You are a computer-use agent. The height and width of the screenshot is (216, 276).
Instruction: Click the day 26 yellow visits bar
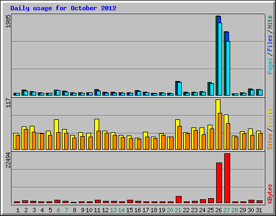click(218, 124)
